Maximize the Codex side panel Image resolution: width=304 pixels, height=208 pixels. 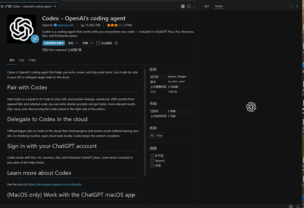291,7
